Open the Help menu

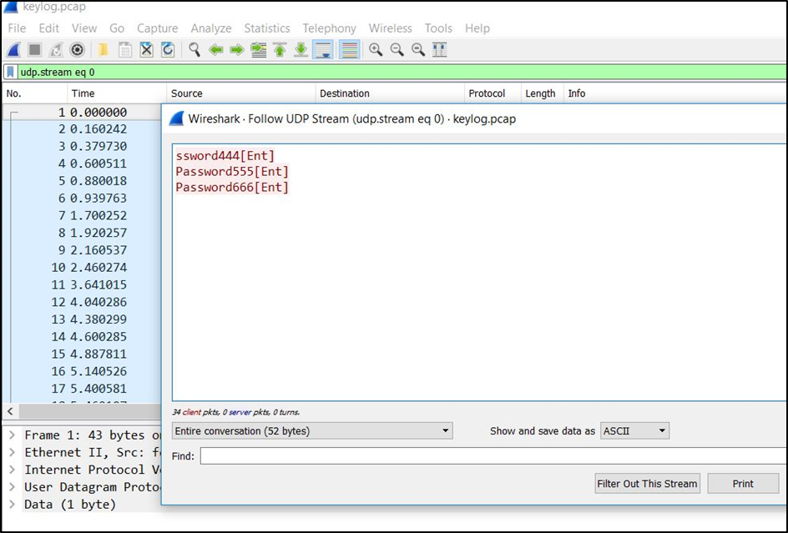[x=477, y=28]
